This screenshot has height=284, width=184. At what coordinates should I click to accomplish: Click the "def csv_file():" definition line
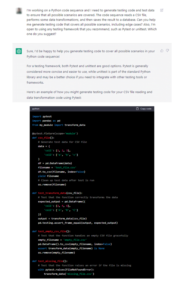[43, 138]
